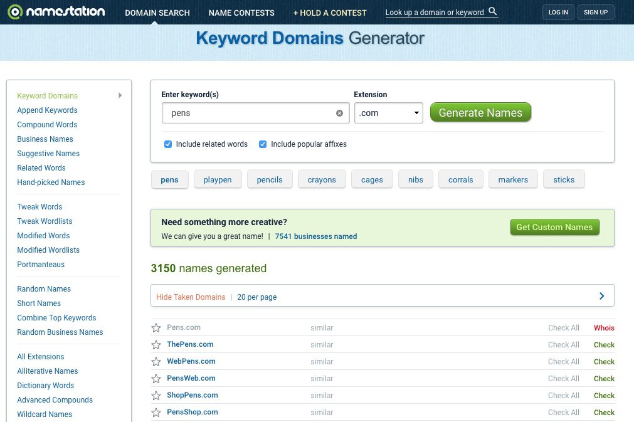Image resolution: width=634 pixels, height=422 pixels.
Task: Select the crayons related keyword chip
Action: pos(322,180)
